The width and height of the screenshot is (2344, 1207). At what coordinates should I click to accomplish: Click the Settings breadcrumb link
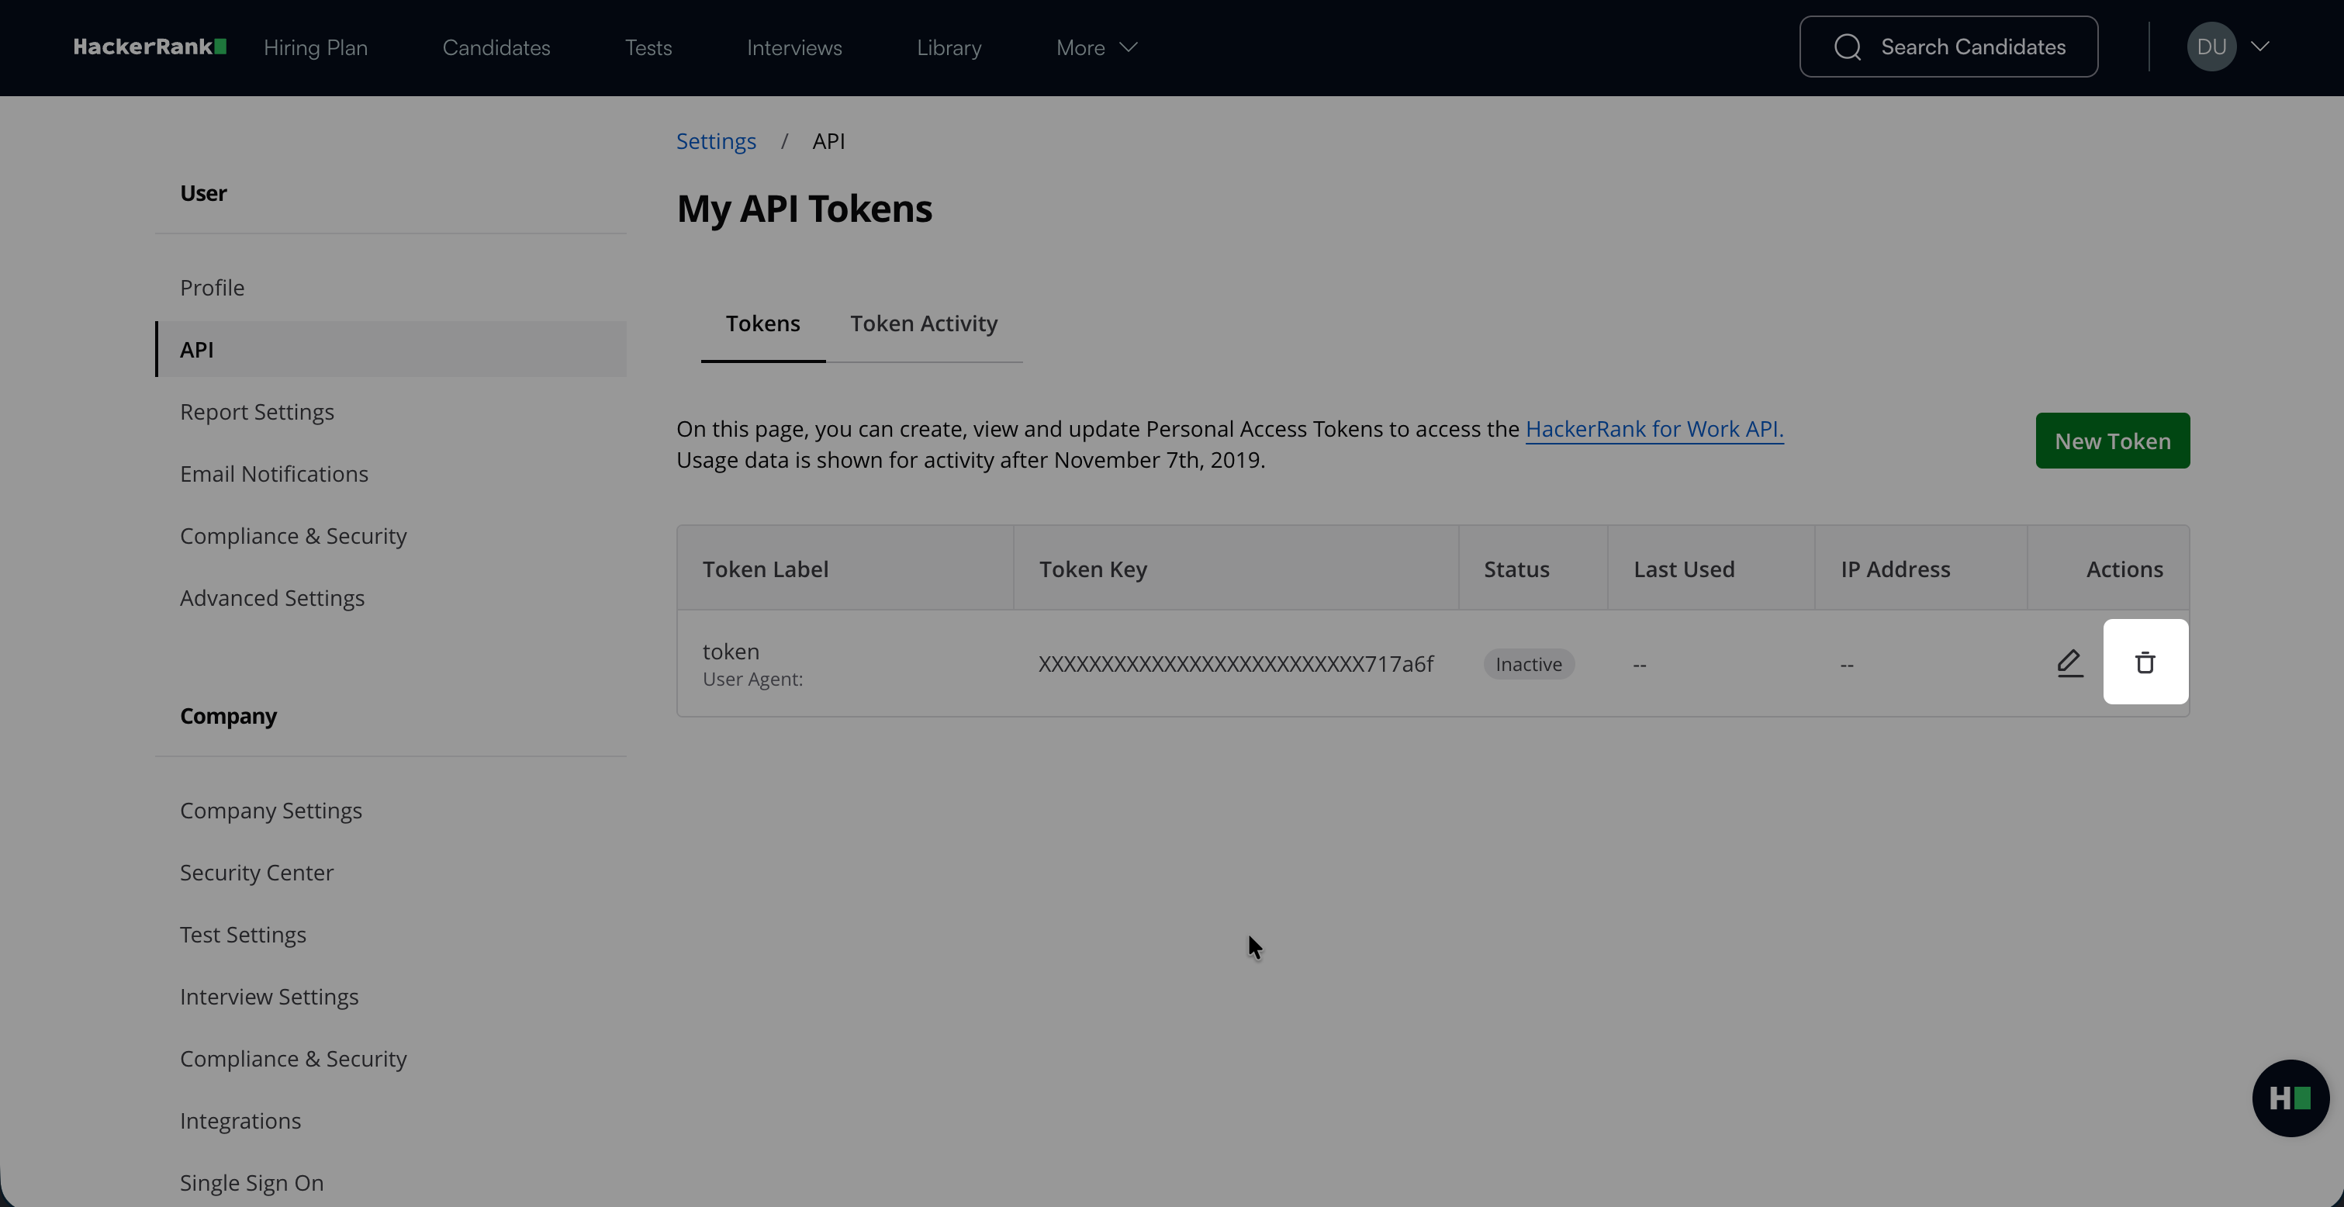(716, 141)
